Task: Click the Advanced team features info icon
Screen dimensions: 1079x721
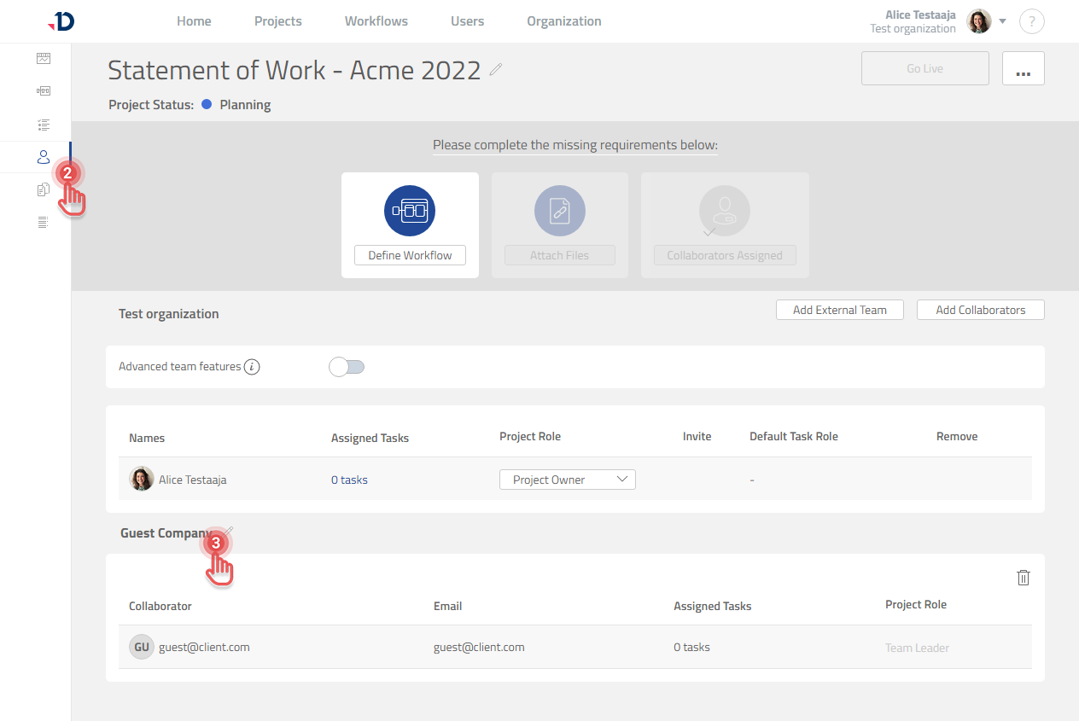Action: click(x=252, y=367)
